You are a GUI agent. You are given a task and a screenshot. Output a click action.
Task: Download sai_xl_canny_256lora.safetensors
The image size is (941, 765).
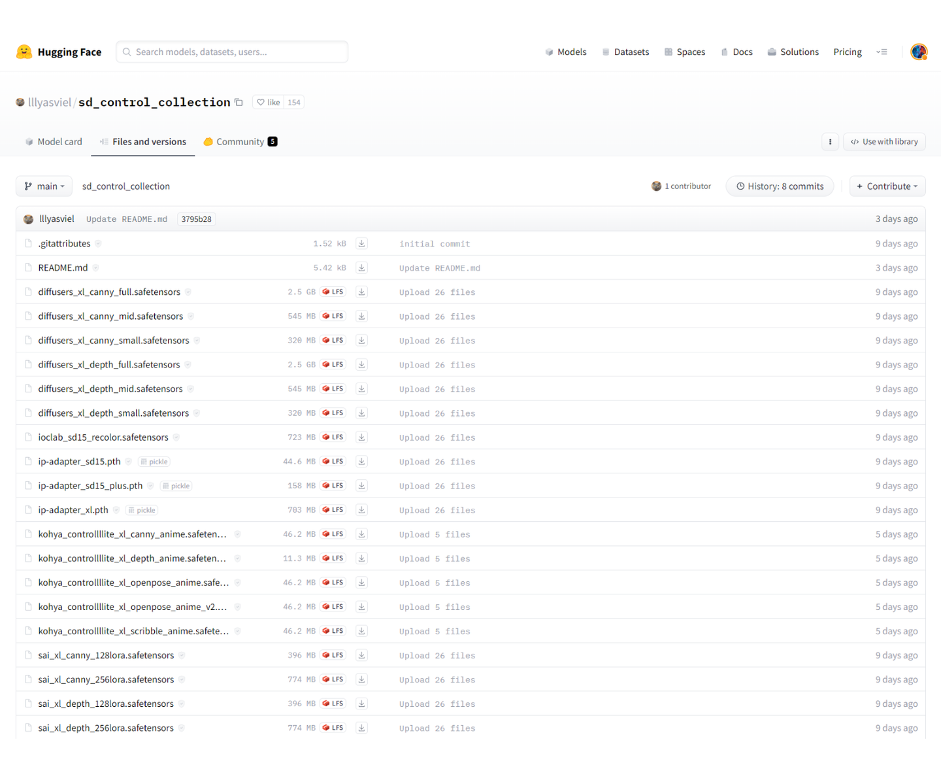361,679
